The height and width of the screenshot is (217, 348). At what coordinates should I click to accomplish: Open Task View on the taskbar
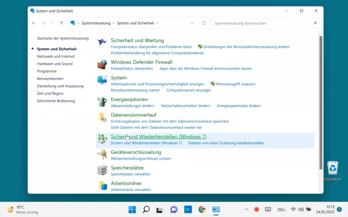click(x=160, y=210)
